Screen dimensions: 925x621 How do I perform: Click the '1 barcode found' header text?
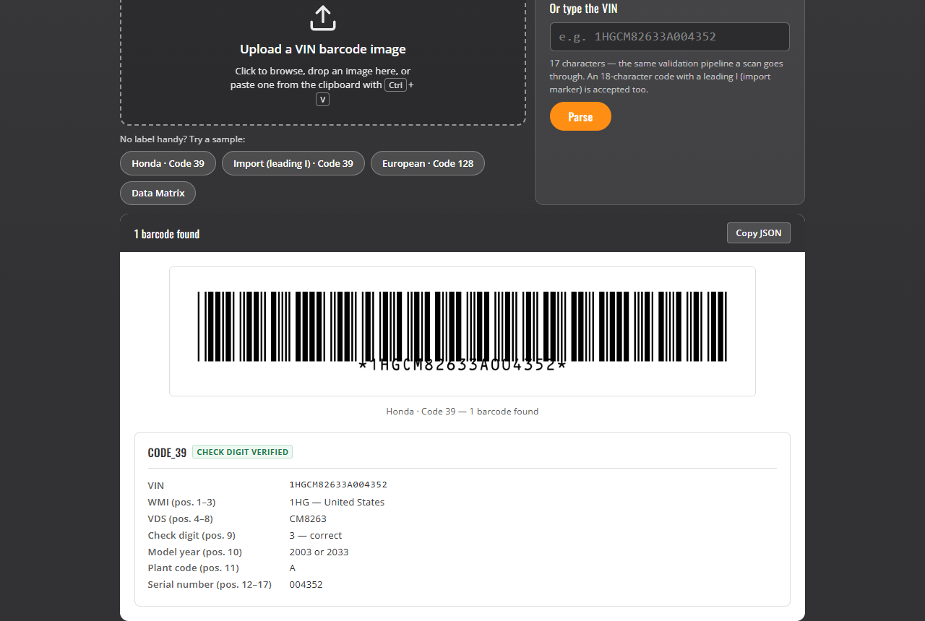click(167, 234)
